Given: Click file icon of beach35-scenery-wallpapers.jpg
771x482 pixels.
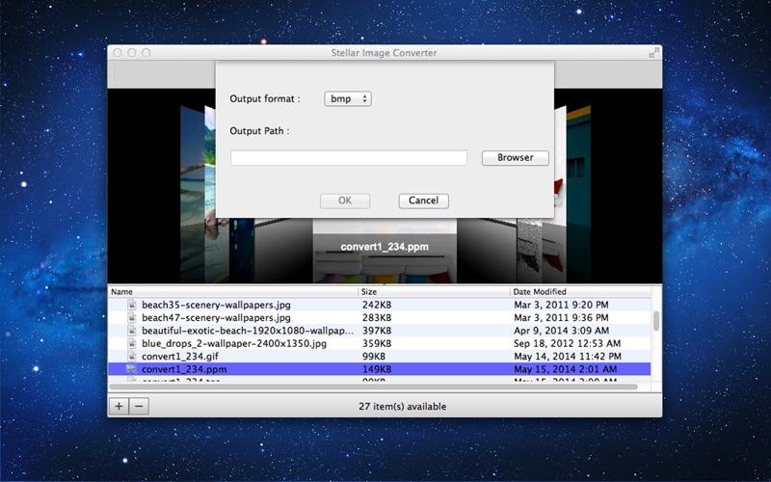Looking at the screenshot, I should coord(132,305).
